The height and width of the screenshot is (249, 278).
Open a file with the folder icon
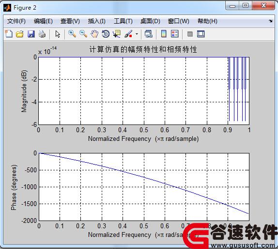20,34
